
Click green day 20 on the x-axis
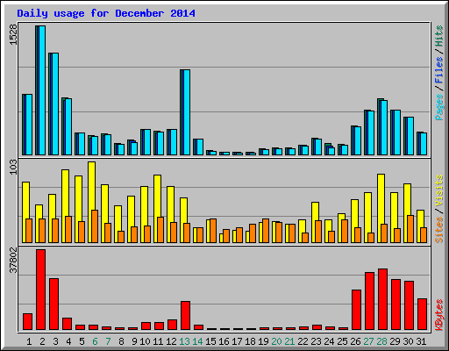point(276,341)
